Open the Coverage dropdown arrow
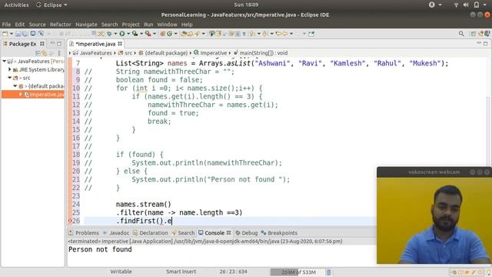The image size is (492, 277). click(141, 34)
